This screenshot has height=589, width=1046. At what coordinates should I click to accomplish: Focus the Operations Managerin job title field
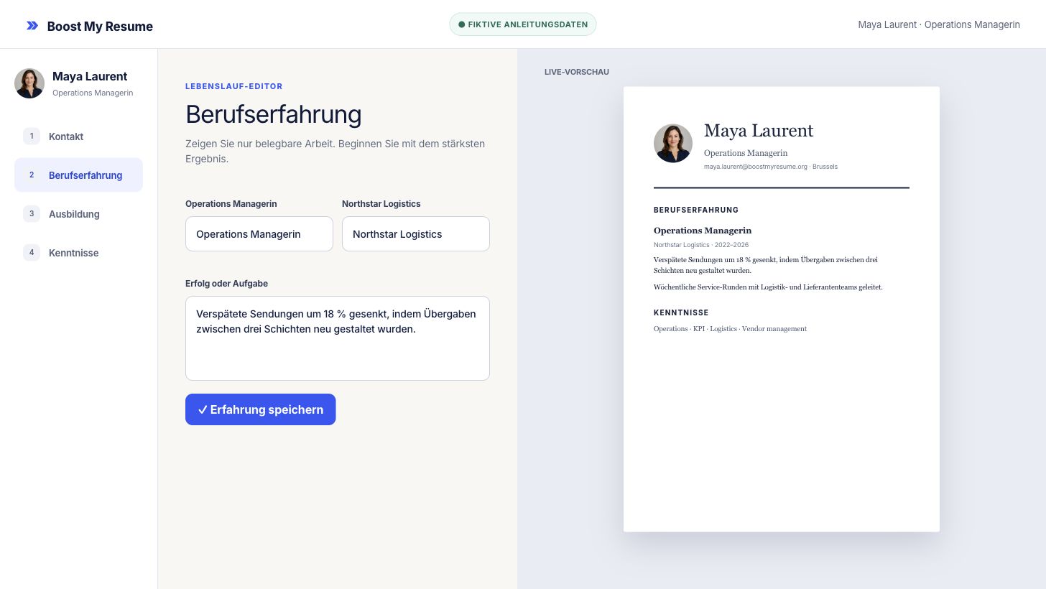(259, 234)
